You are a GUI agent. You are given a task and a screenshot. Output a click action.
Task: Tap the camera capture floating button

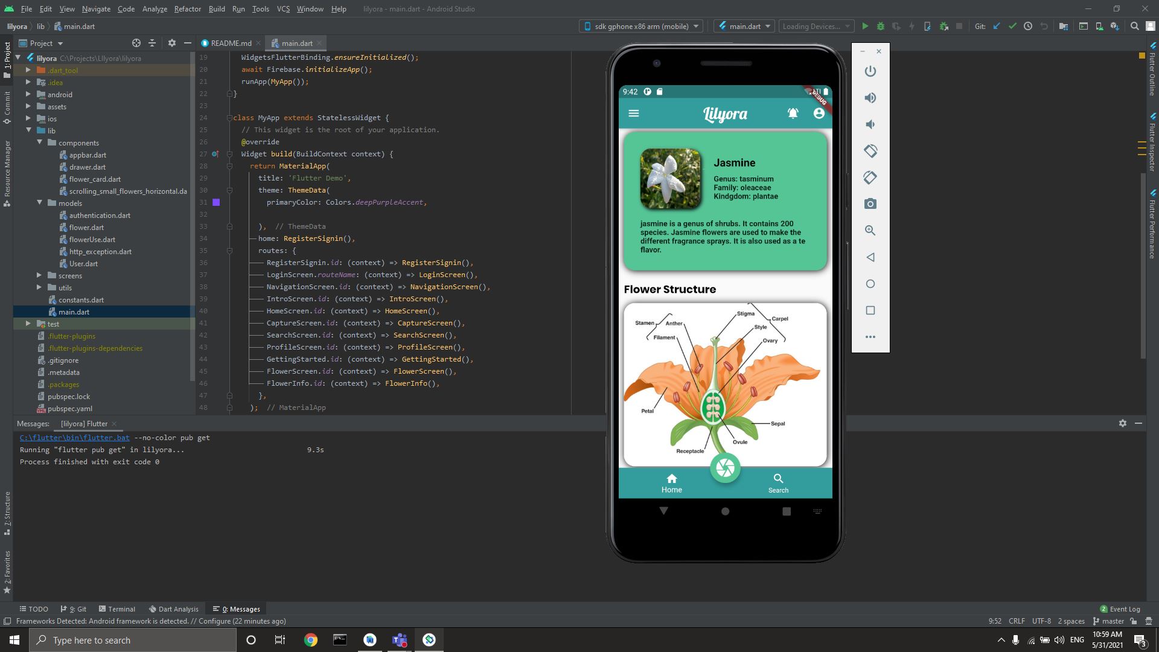[x=725, y=468]
